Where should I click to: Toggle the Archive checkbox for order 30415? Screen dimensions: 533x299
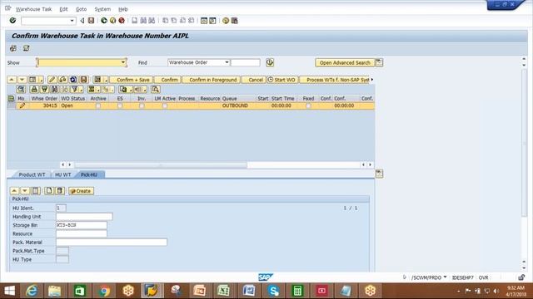[x=98, y=105]
